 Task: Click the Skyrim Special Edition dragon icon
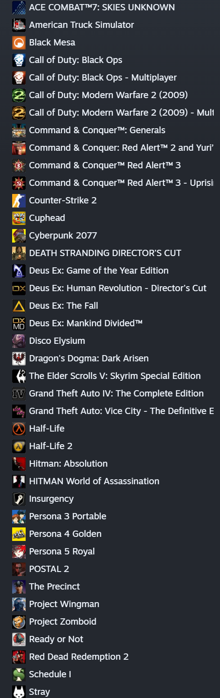pyautogui.click(x=19, y=376)
